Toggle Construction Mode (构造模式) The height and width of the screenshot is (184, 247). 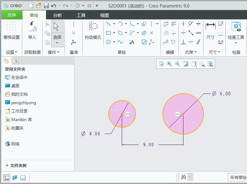tap(93, 30)
